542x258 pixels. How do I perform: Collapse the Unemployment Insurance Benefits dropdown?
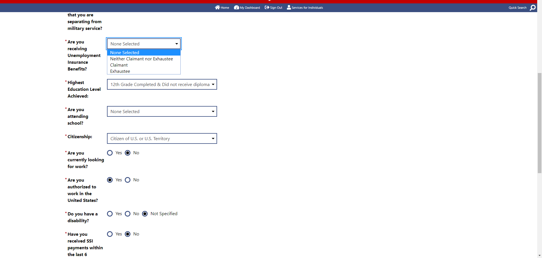144,44
